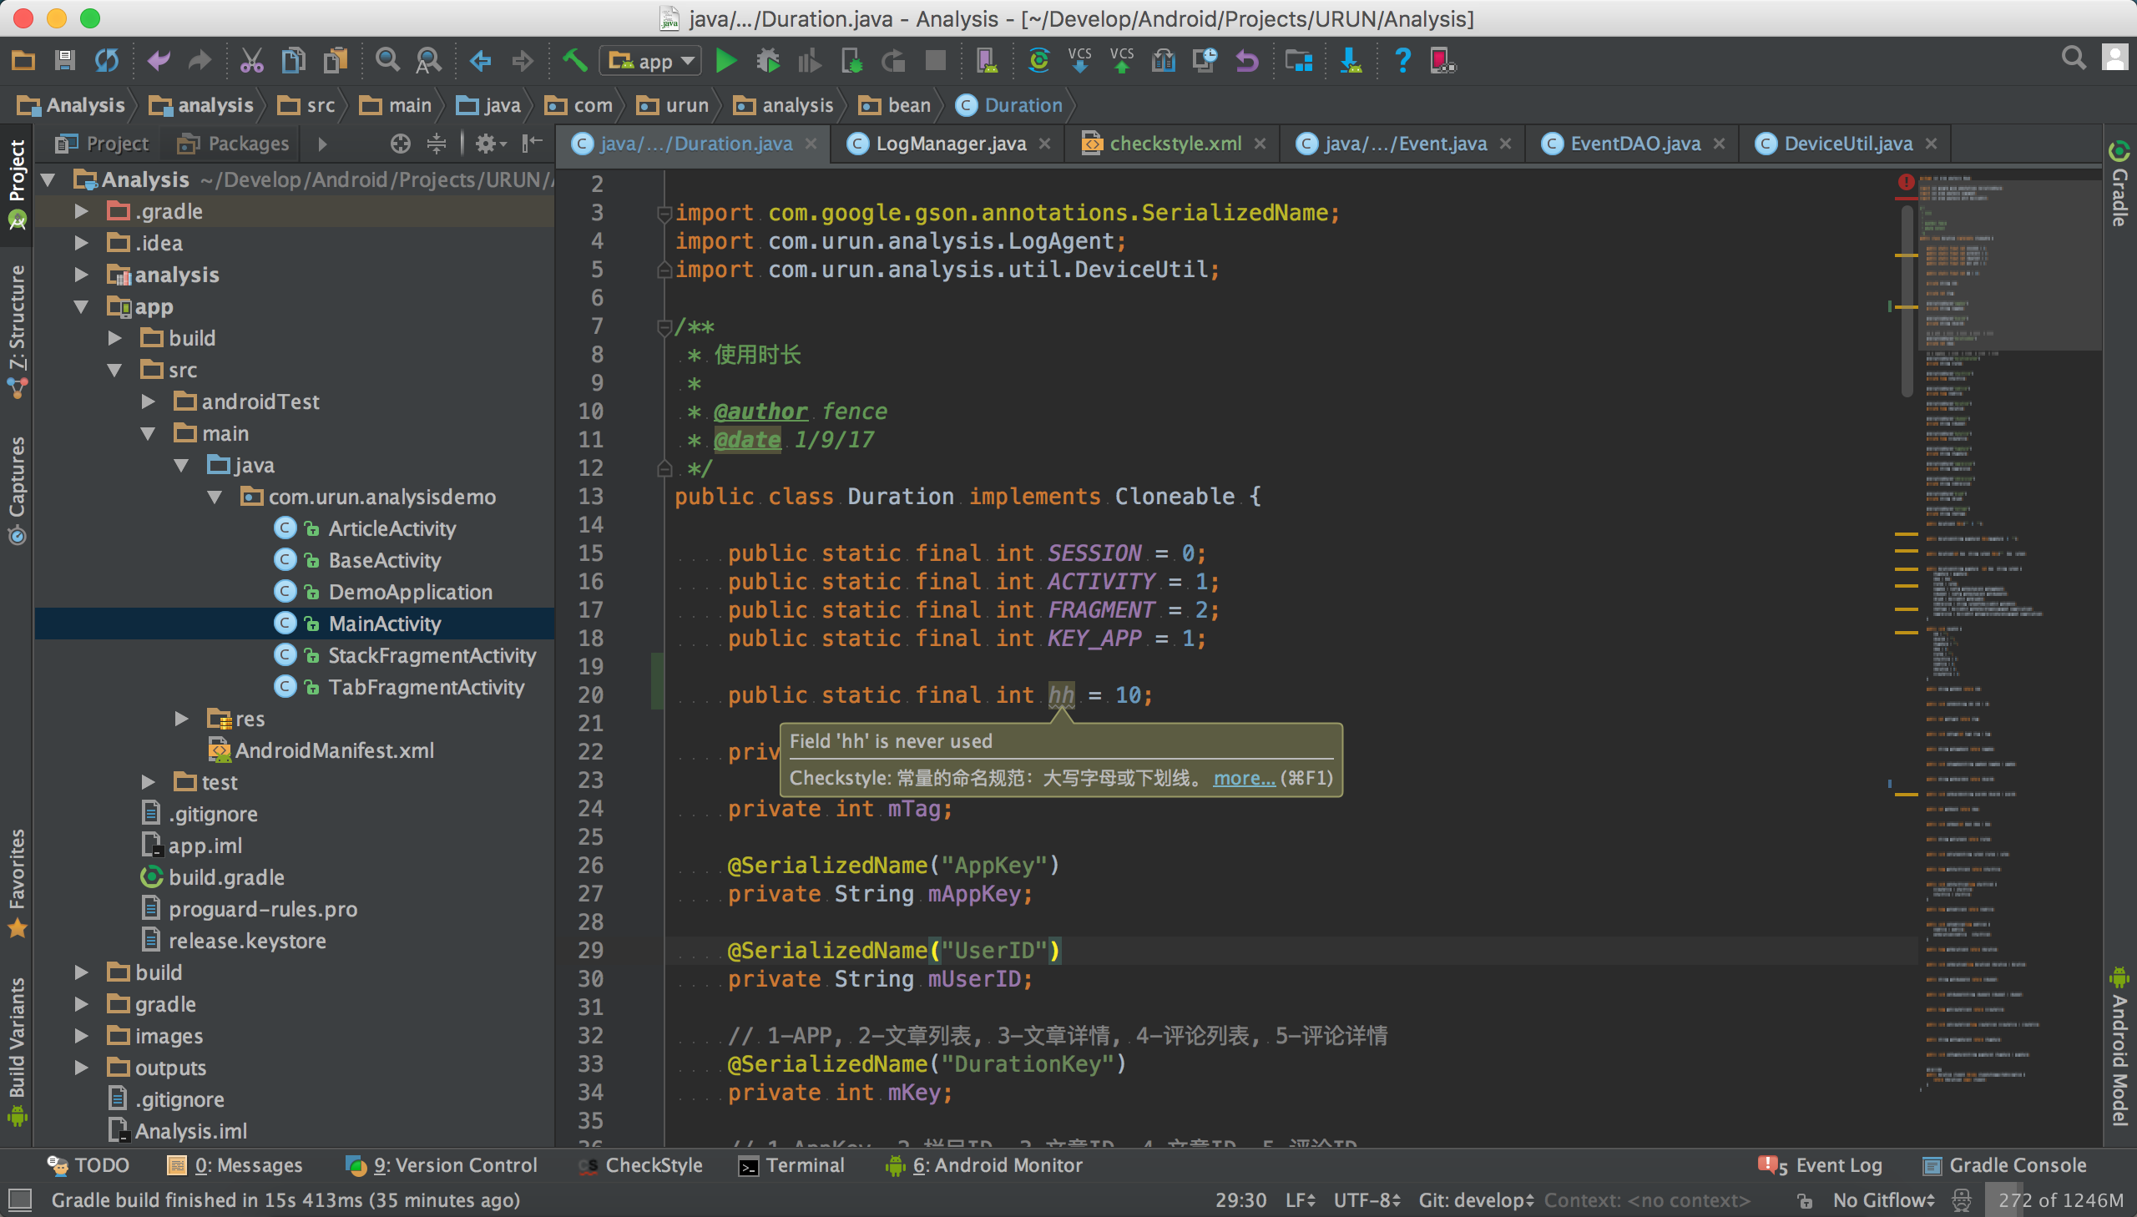The height and width of the screenshot is (1217, 2137).
Task: Toggle the Favorites side panel visibility
Action: pos(18,881)
